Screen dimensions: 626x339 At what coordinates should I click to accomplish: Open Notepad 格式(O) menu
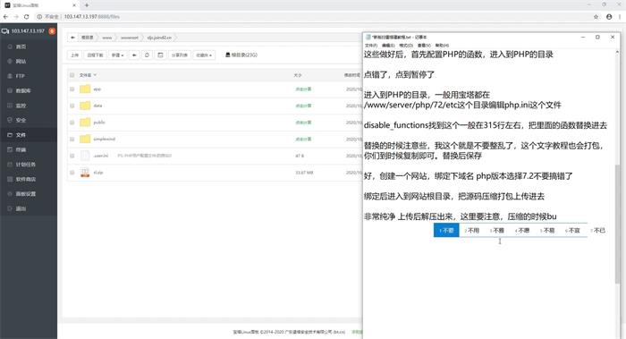(x=406, y=46)
